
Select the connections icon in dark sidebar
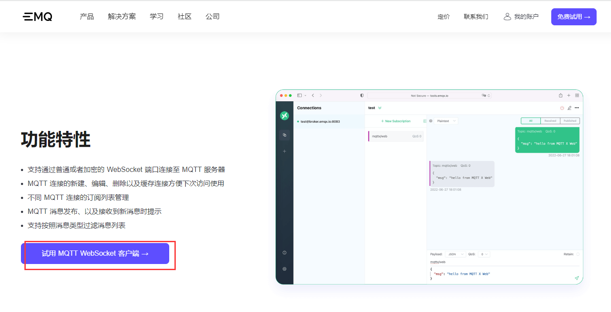(284, 135)
